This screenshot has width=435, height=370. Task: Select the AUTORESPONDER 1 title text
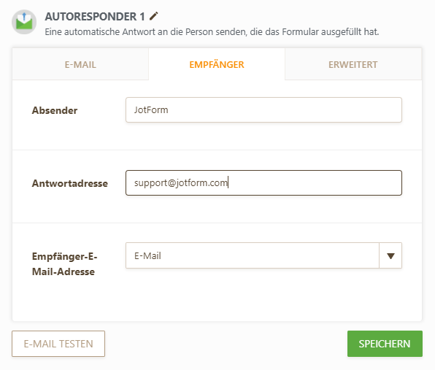pos(95,16)
